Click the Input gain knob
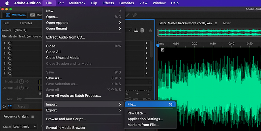This screenshot has height=131, width=261. pos(21,82)
